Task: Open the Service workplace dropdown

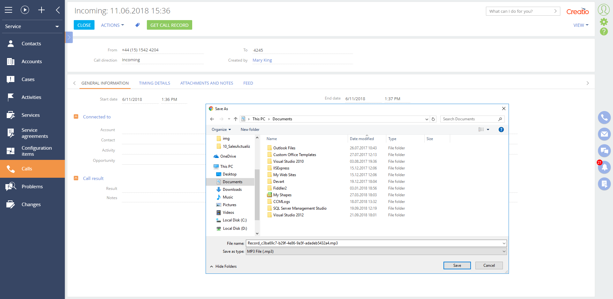Action: [x=32, y=26]
